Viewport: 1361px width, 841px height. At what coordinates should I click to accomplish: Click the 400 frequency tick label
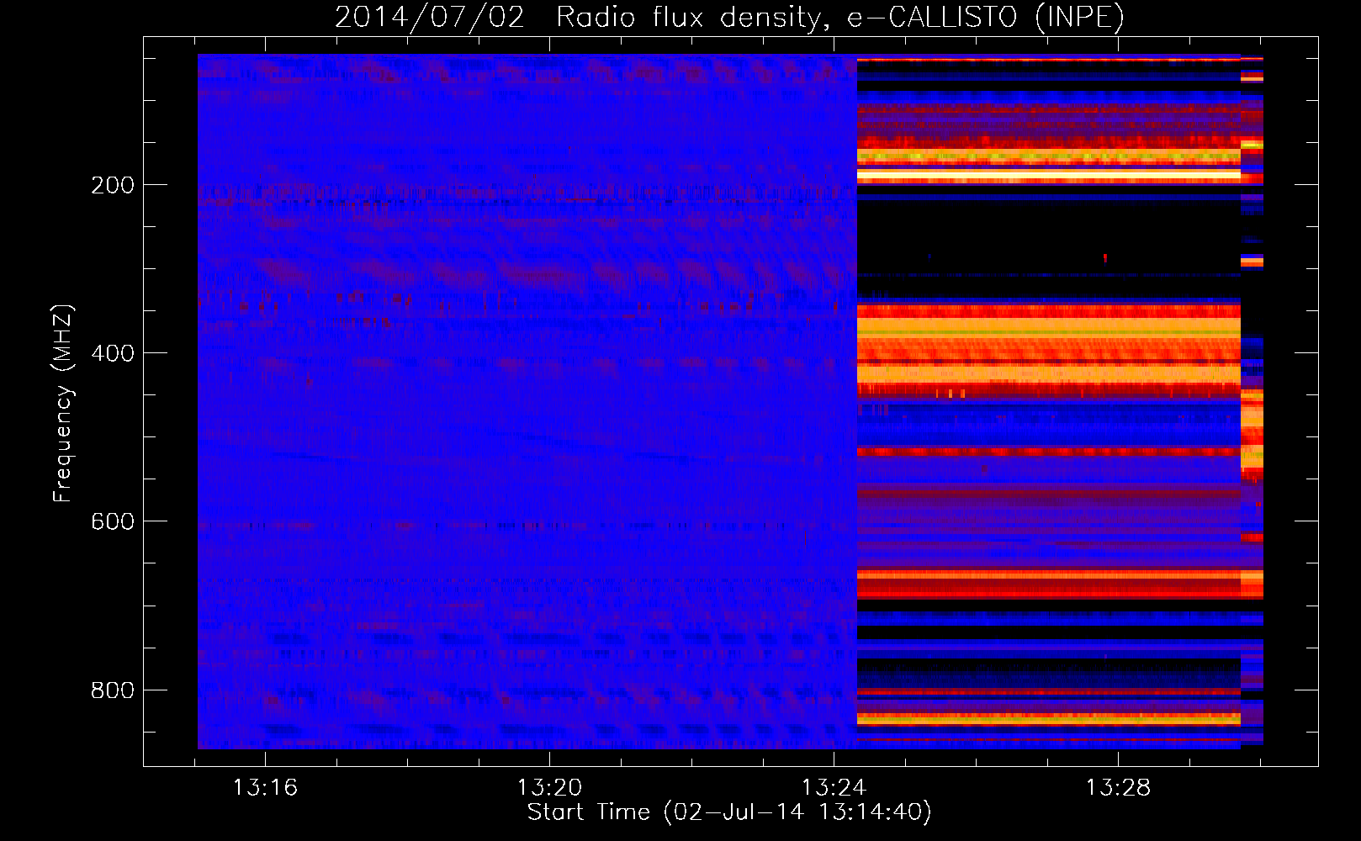[113, 353]
